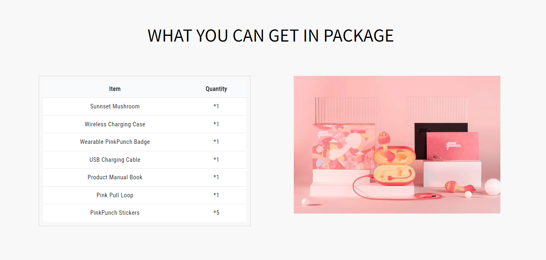The height and width of the screenshot is (260, 546).
Task: Select the PinkPunch Stickers row label
Action: tap(115, 213)
